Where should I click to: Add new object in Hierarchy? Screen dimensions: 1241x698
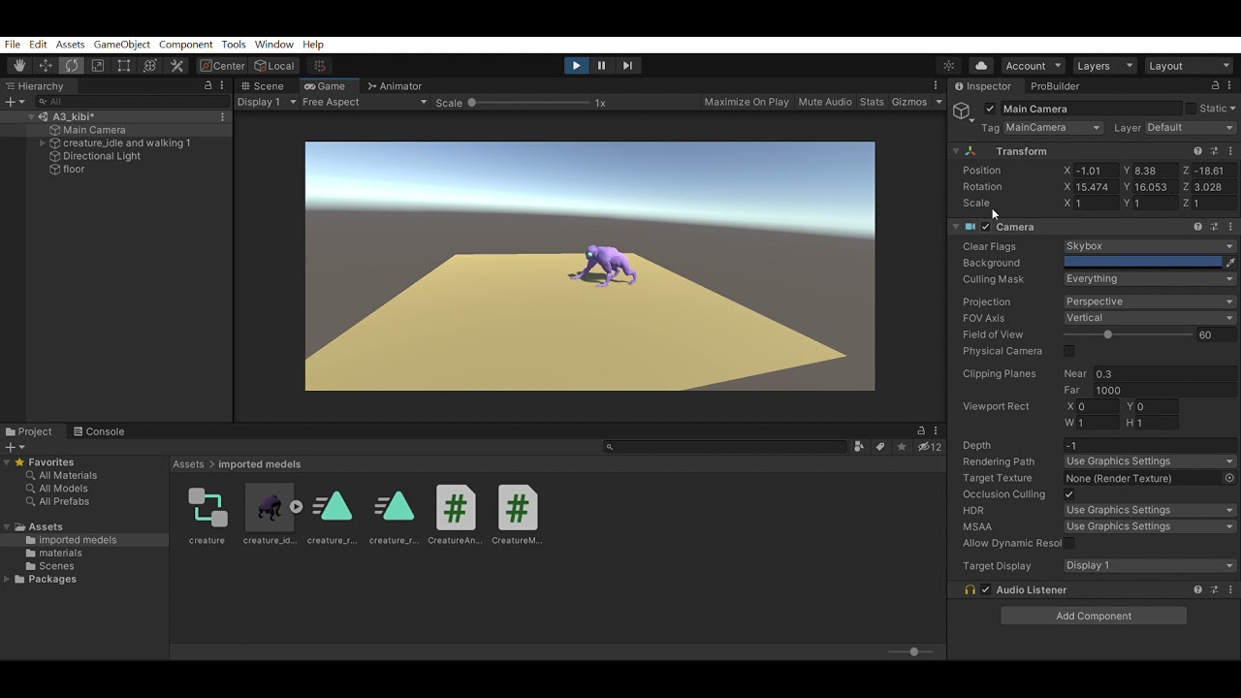pyautogui.click(x=14, y=102)
